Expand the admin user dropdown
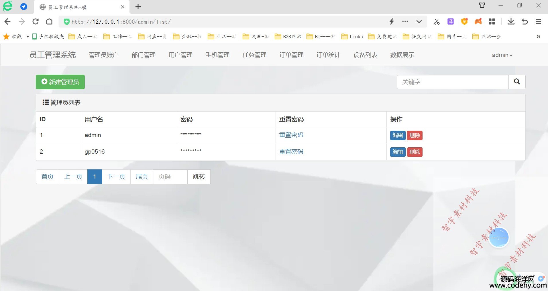The height and width of the screenshot is (291, 548). pos(502,55)
